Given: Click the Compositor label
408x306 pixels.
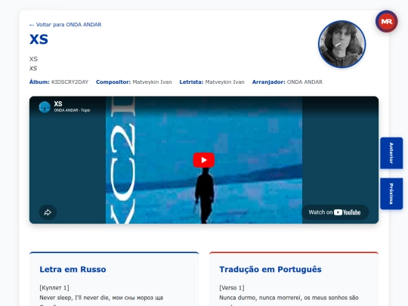Looking at the screenshot, I should coord(113,82).
